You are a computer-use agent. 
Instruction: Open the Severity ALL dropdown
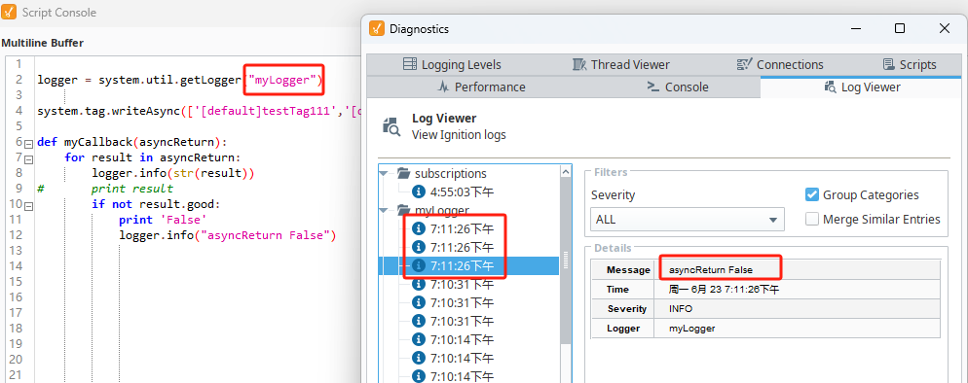click(688, 220)
